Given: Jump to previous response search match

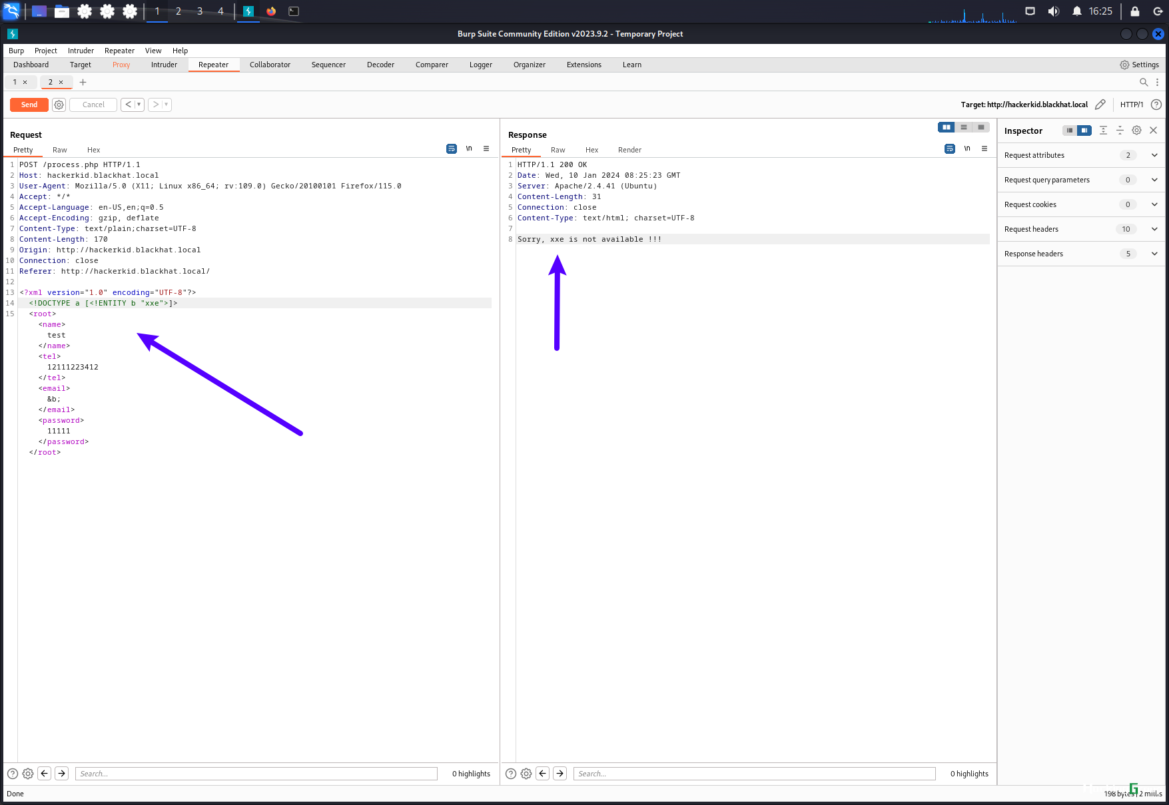Looking at the screenshot, I should click(543, 773).
